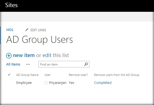Click the Sites link in top bar
This screenshot has height=105, width=154.
coord(11,5)
